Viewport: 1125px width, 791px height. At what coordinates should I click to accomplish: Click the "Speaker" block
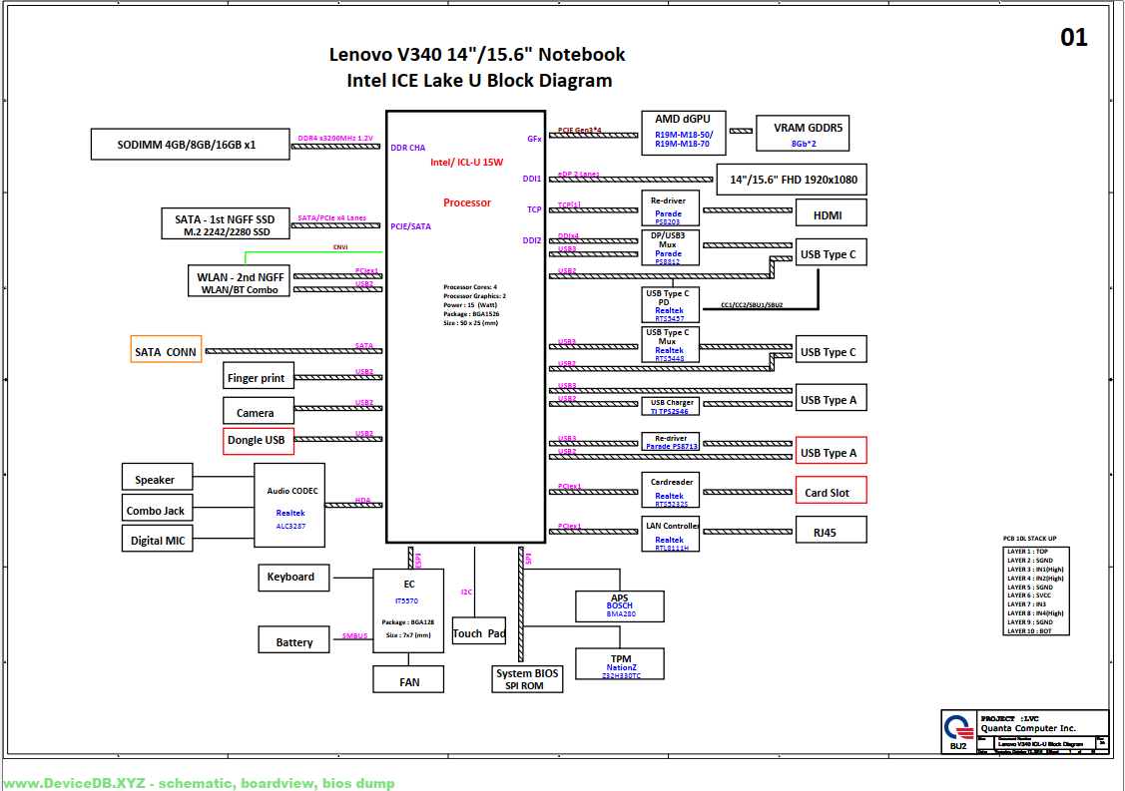click(x=157, y=477)
